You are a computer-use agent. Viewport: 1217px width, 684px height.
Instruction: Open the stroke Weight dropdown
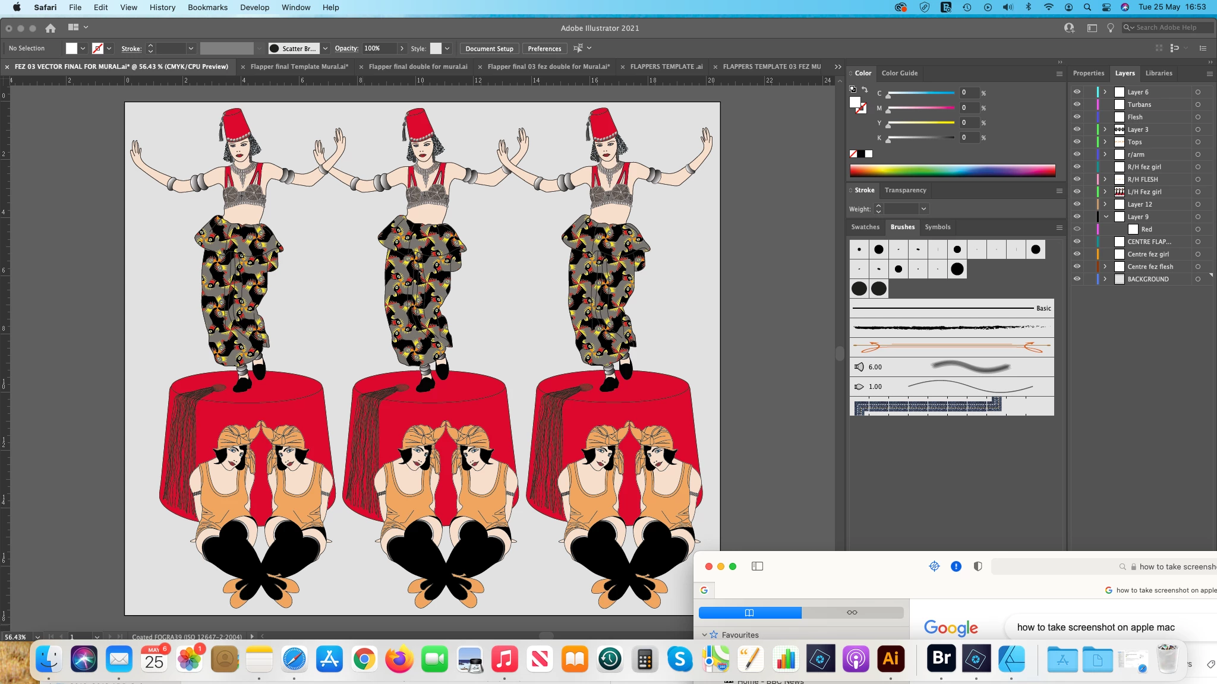(x=923, y=209)
